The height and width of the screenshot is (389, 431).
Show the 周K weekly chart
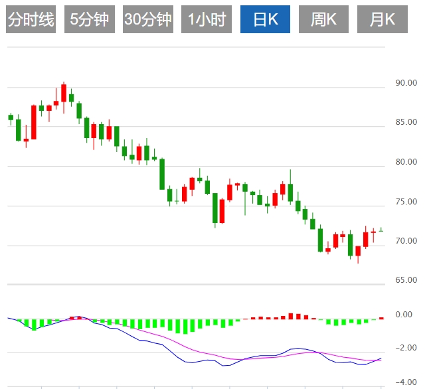323,20
